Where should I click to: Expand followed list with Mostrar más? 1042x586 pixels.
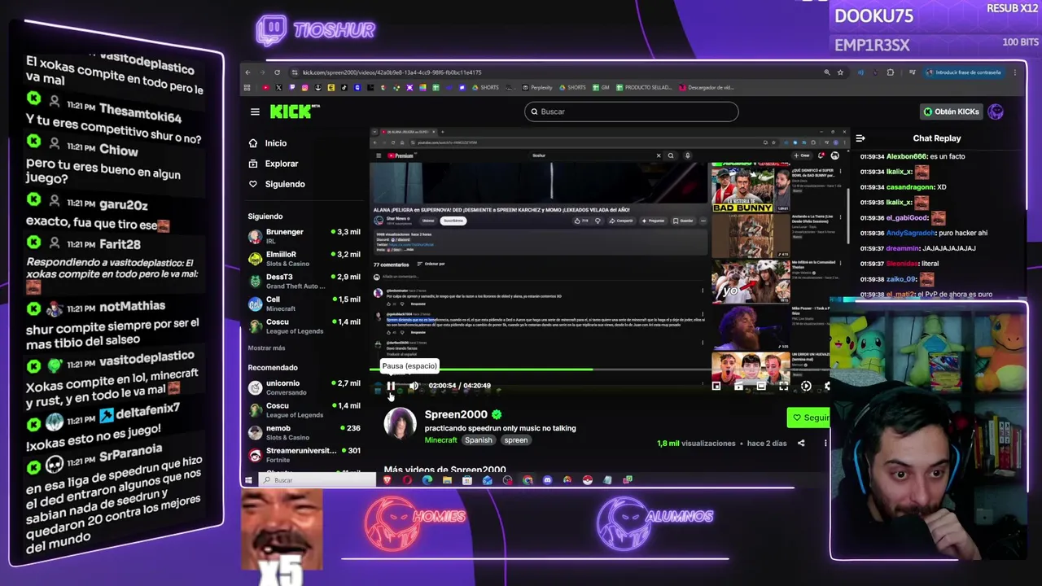point(266,348)
